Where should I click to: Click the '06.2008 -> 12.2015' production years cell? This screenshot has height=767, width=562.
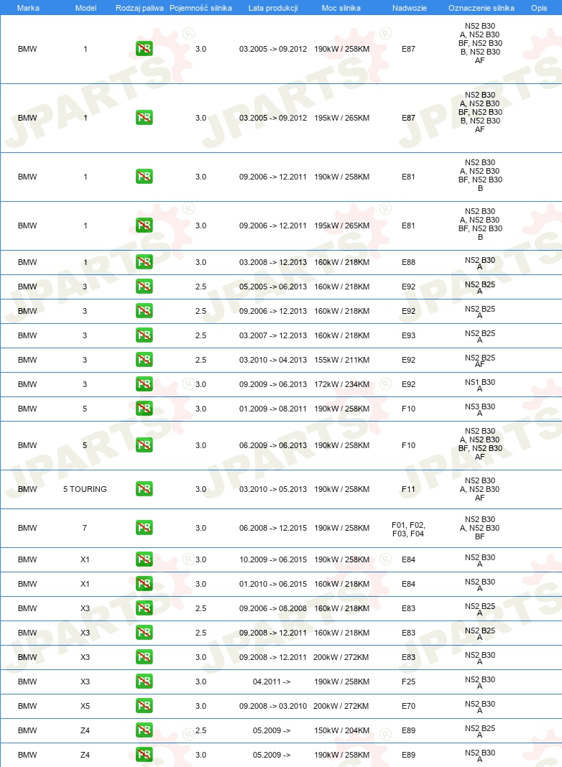(273, 529)
